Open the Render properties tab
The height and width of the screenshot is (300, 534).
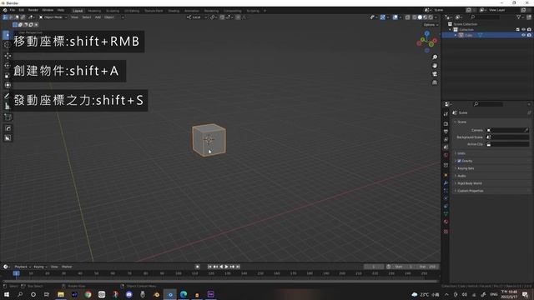pos(446,124)
